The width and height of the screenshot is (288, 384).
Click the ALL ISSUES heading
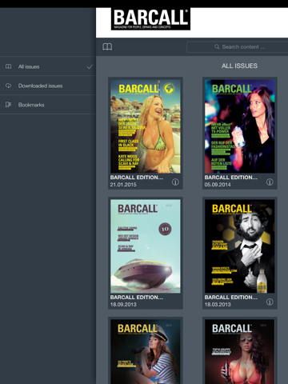[239, 66]
